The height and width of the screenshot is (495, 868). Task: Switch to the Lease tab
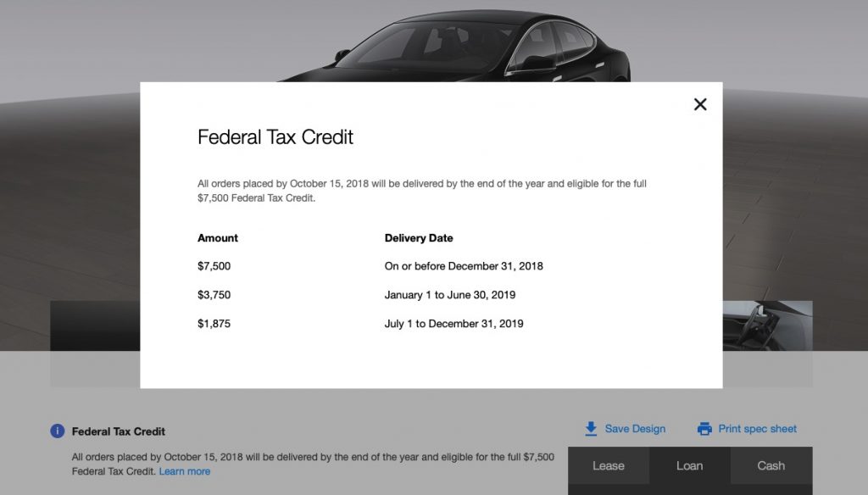click(x=608, y=465)
